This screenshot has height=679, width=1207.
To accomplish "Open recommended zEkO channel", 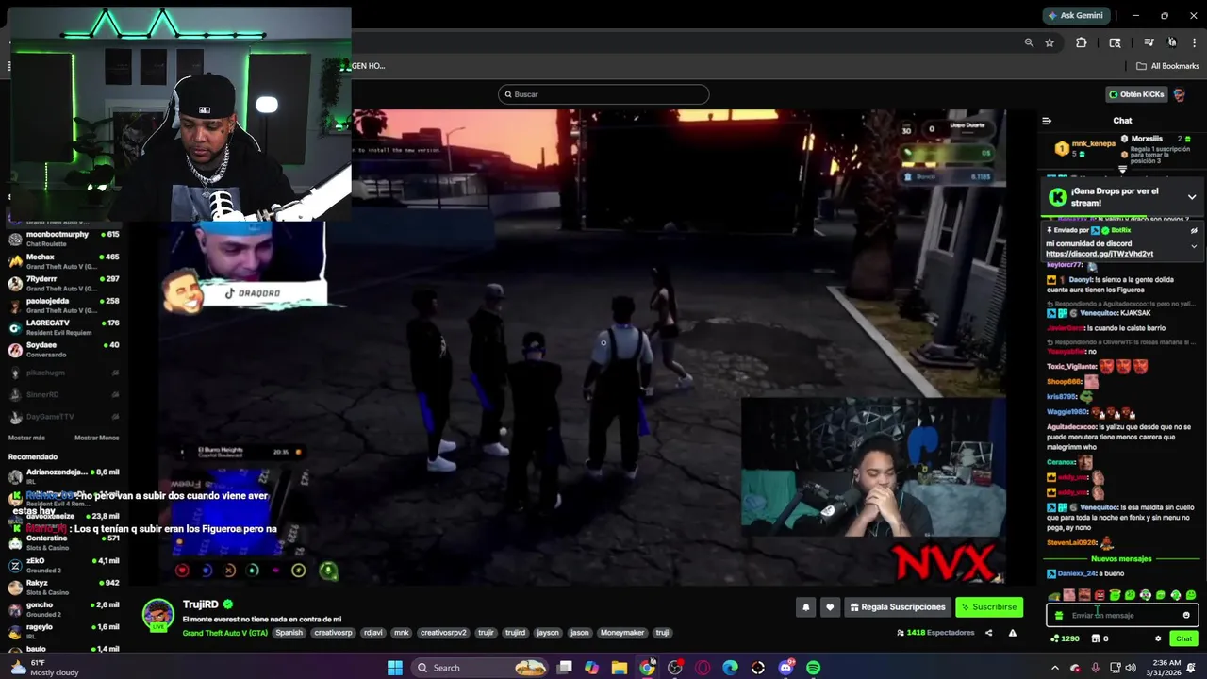I will click(64, 566).
